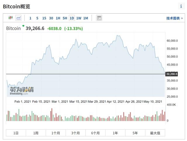Screen dimensions: 187x141
Task: Select the 1 minute interval
Action: click(30, 18)
